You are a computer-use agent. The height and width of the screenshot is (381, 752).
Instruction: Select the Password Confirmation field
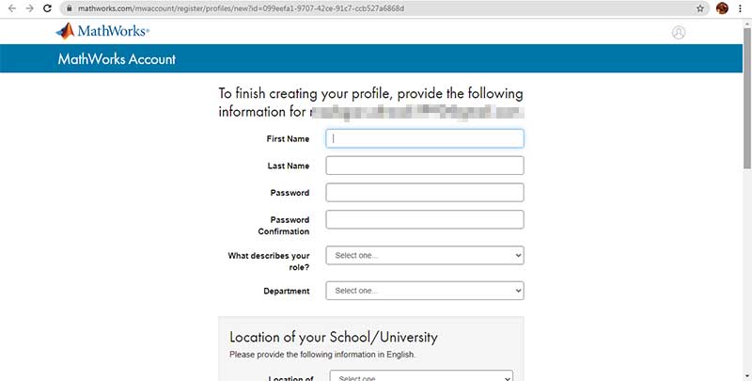[425, 219]
